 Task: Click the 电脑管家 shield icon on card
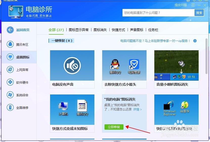(134, 64)
